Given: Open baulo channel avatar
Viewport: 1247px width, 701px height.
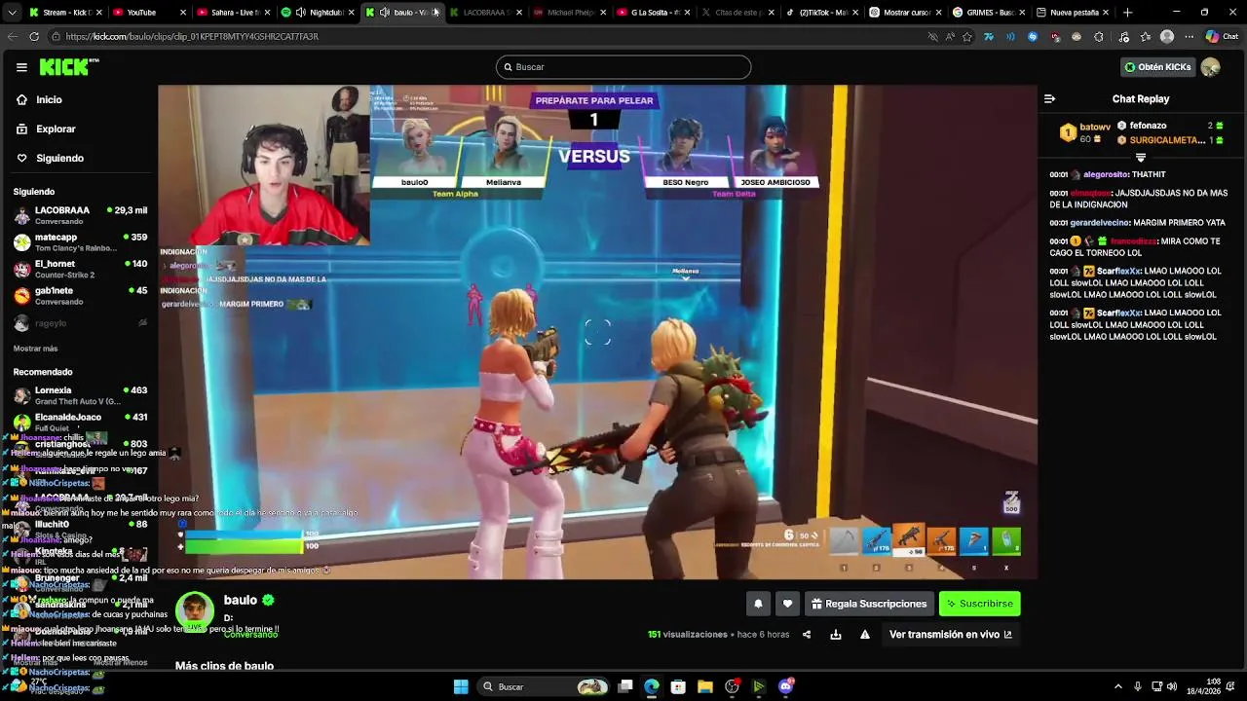Looking at the screenshot, I should (x=194, y=609).
